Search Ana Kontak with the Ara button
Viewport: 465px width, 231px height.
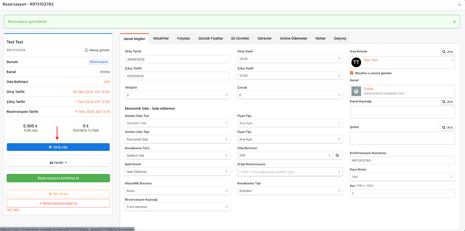tap(447, 52)
